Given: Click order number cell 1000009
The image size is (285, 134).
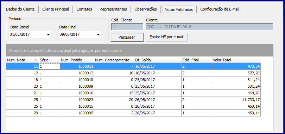Looking at the screenshot, I should 77,87.
